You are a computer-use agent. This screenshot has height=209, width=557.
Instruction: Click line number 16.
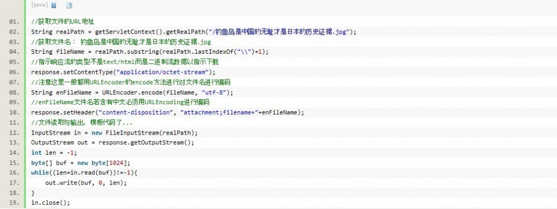(15, 173)
